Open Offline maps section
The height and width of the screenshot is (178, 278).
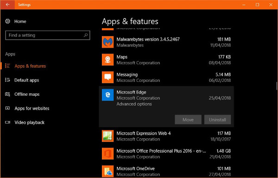[x=27, y=94]
